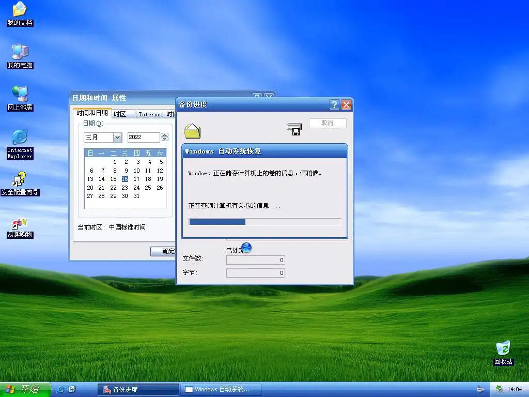
Task: Switch to 备份进度 taskbar button
Action: pos(138,390)
